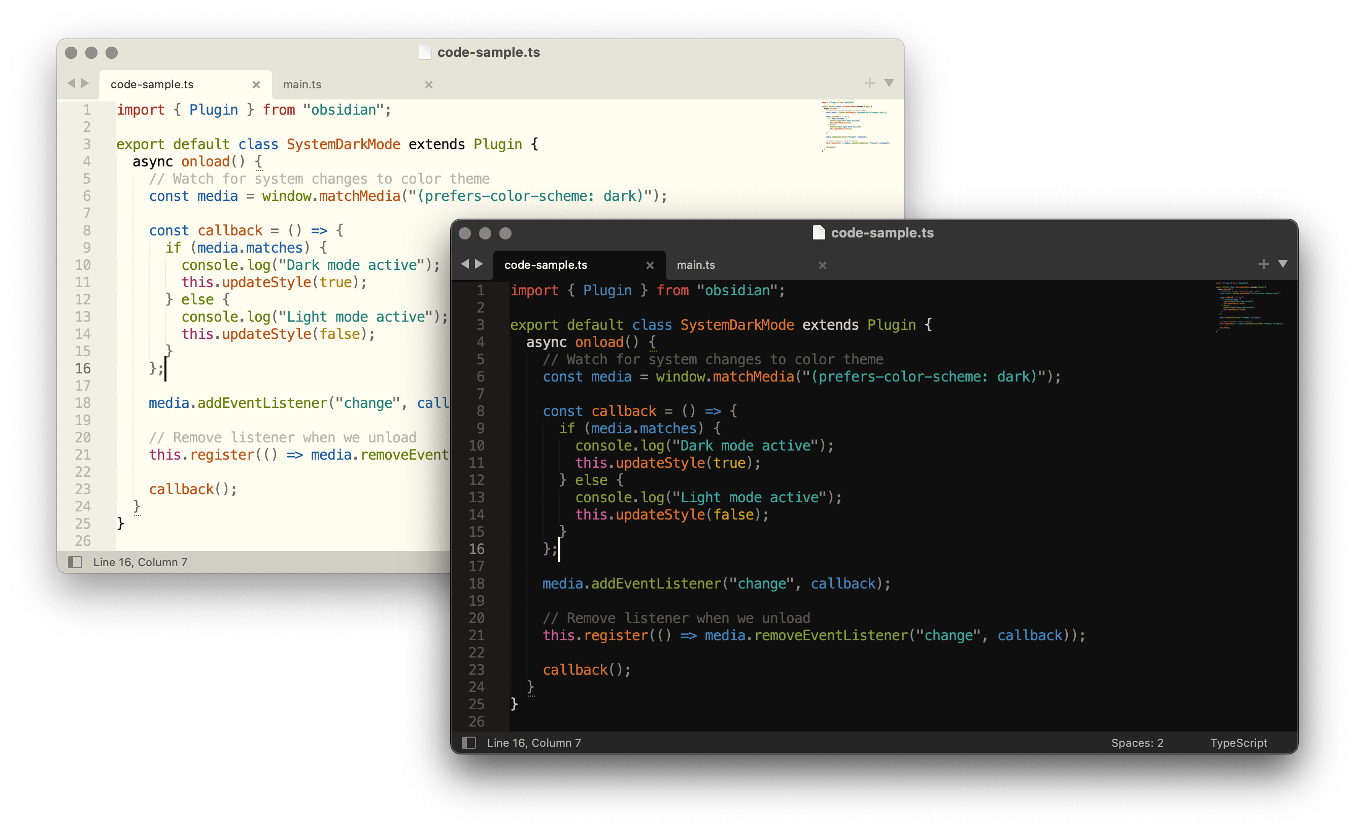Viewport: 1355px width, 829px height.
Task: Click the Line 16, Column 7 status indicator
Action: click(534, 743)
